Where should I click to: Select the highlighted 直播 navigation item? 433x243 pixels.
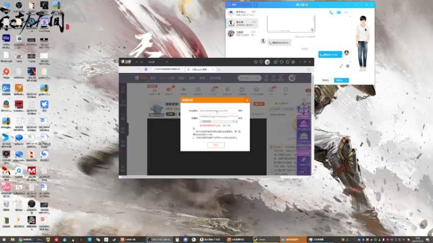point(162,78)
